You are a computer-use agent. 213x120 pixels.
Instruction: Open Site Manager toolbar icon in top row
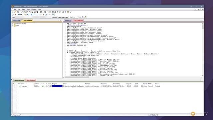tap(13, 12)
